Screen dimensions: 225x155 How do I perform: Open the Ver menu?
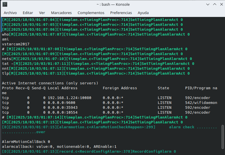[42, 13]
